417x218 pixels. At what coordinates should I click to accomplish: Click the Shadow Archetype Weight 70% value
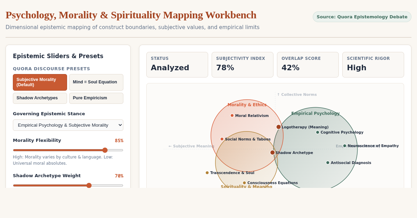coord(119,176)
